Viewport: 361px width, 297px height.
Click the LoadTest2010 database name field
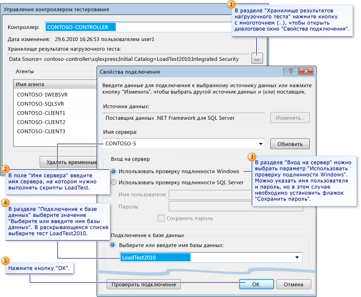click(210, 257)
